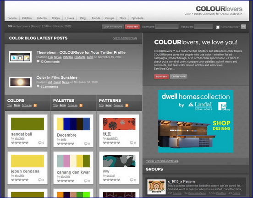Click the Learn More button

[178, 77]
